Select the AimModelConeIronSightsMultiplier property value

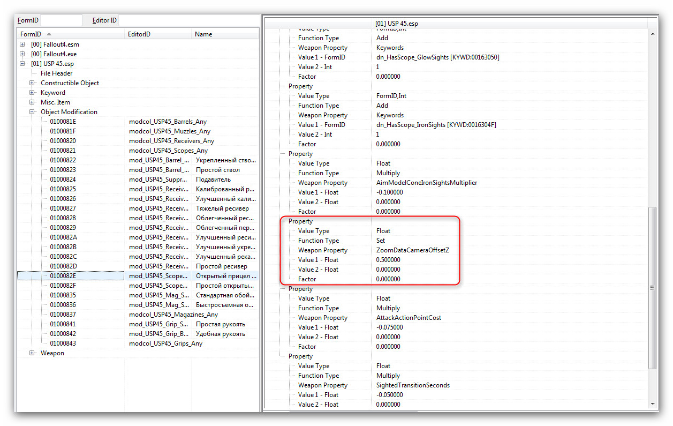427,183
